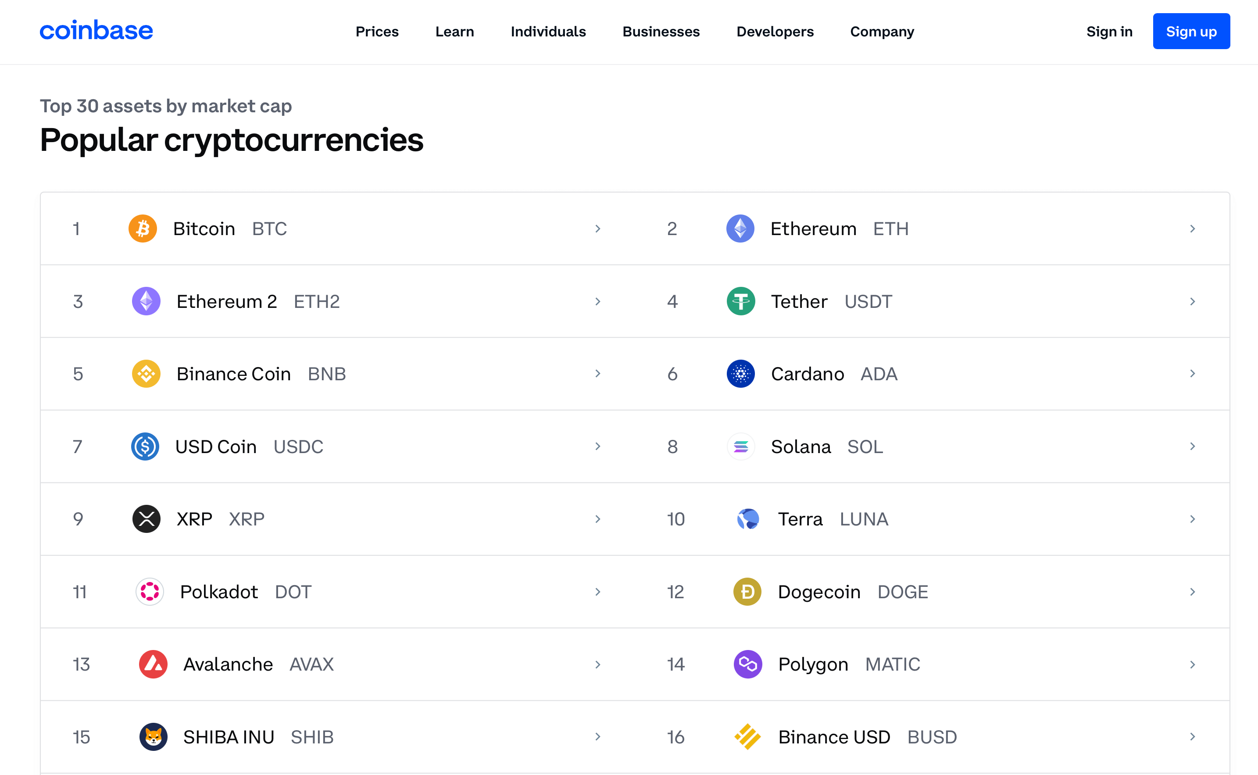Click the purple Polygon icon
The height and width of the screenshot is (775, 1258).
coord(748,664)
